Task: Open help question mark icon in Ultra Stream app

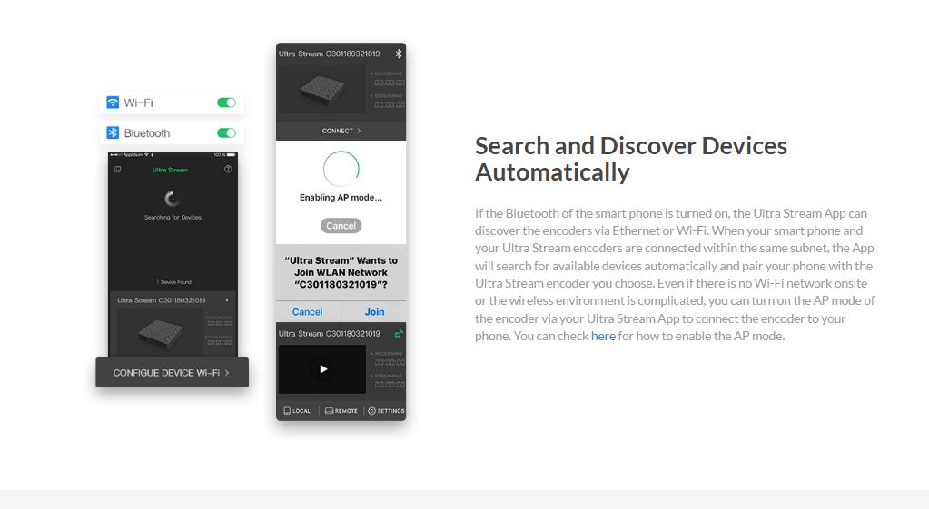Action: pos(228,170)
